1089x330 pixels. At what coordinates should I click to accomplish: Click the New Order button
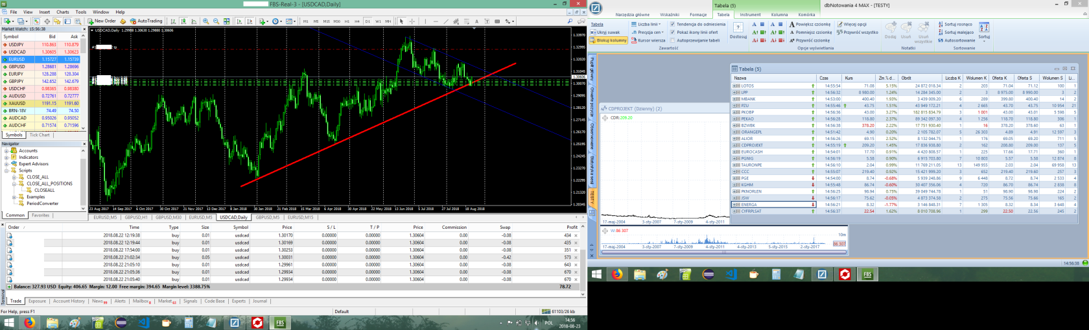pos(102,21)
